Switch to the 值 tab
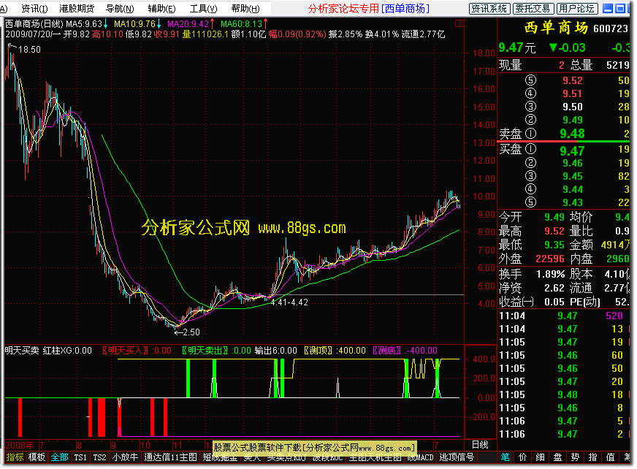Screen dimensions: 637x469 610,457
